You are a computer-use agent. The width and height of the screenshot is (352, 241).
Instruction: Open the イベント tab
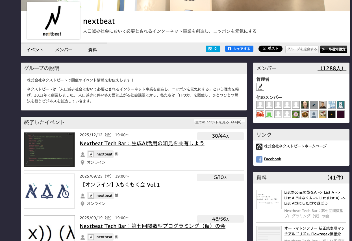35,50
